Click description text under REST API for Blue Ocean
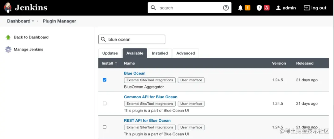 [x=156, y=134]
